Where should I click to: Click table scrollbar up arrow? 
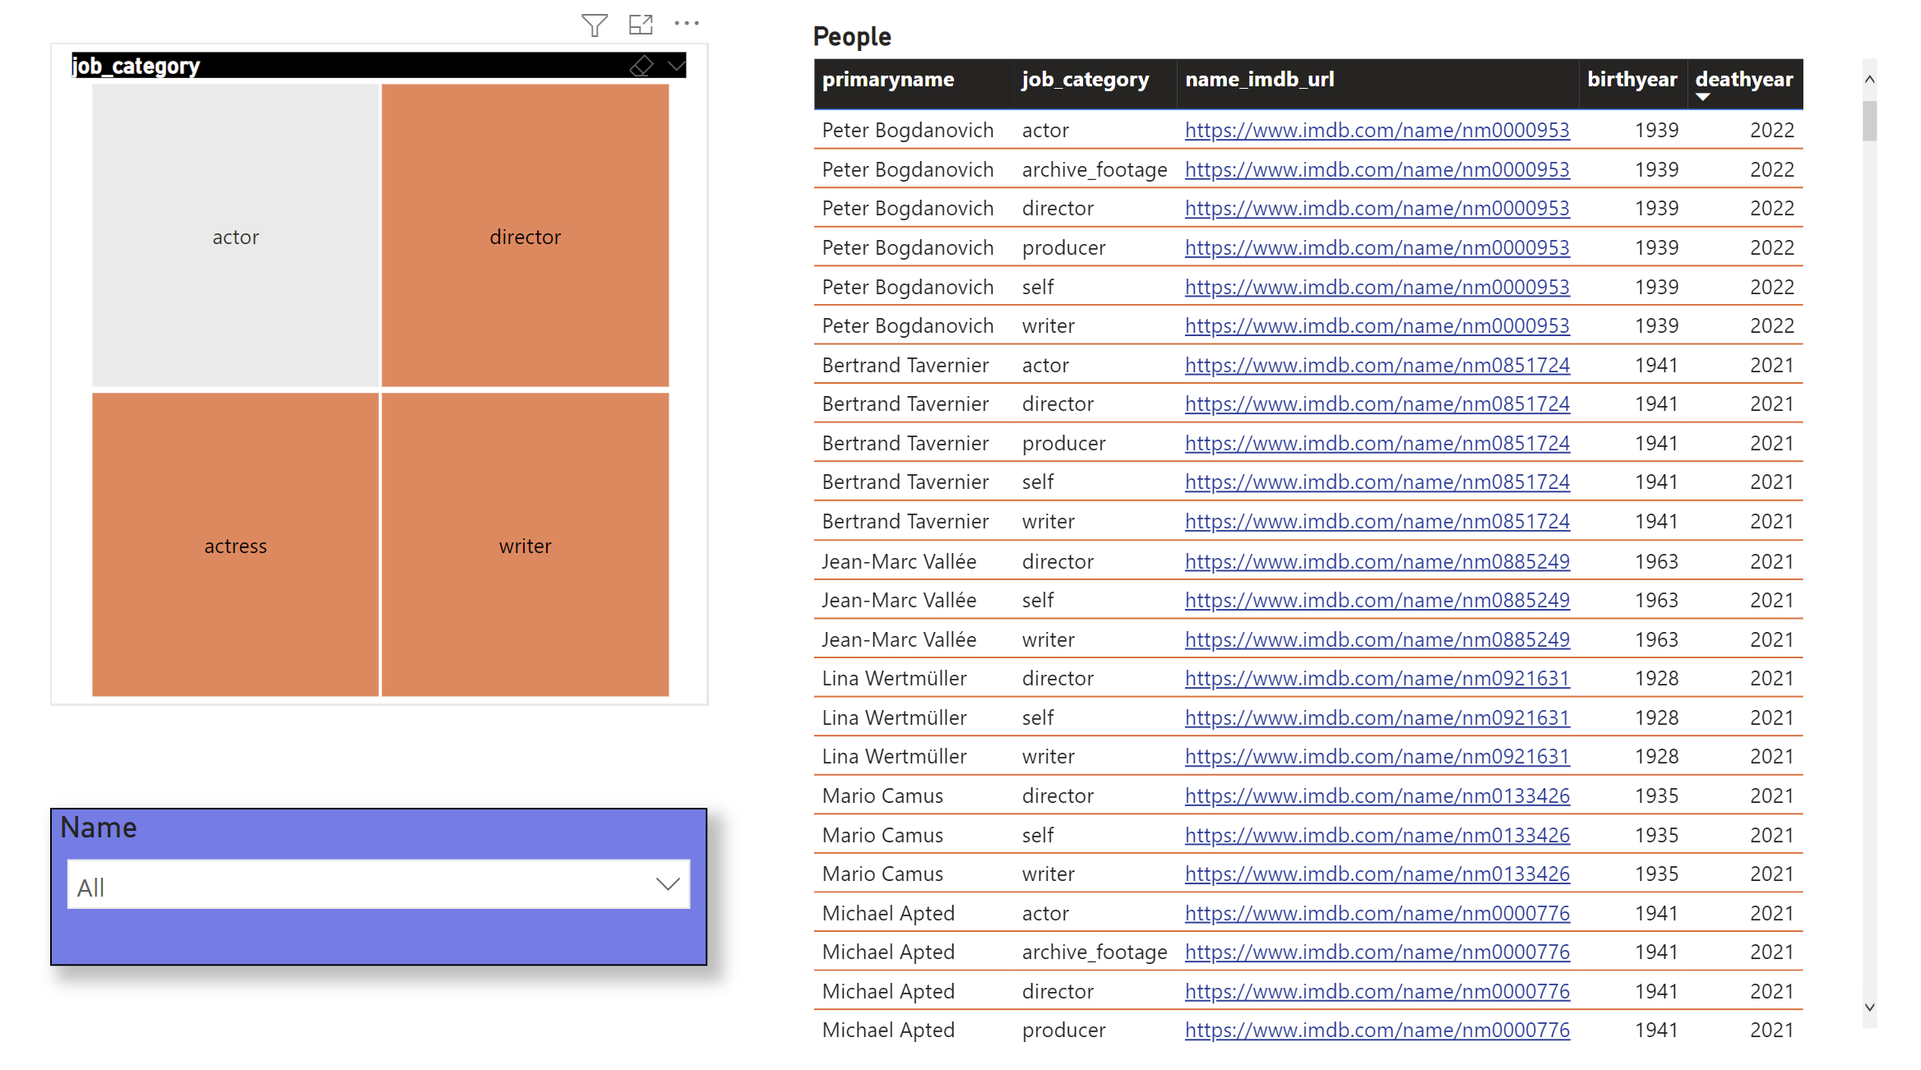1869,80
